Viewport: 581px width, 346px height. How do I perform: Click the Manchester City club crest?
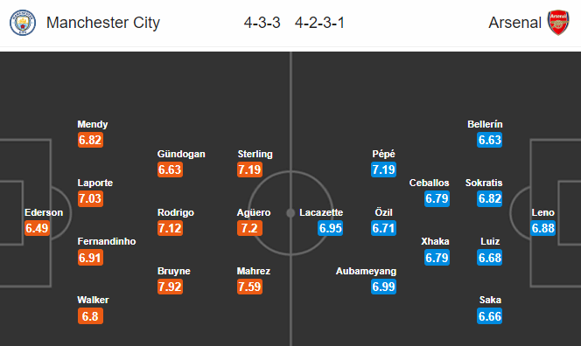point(23,23)
